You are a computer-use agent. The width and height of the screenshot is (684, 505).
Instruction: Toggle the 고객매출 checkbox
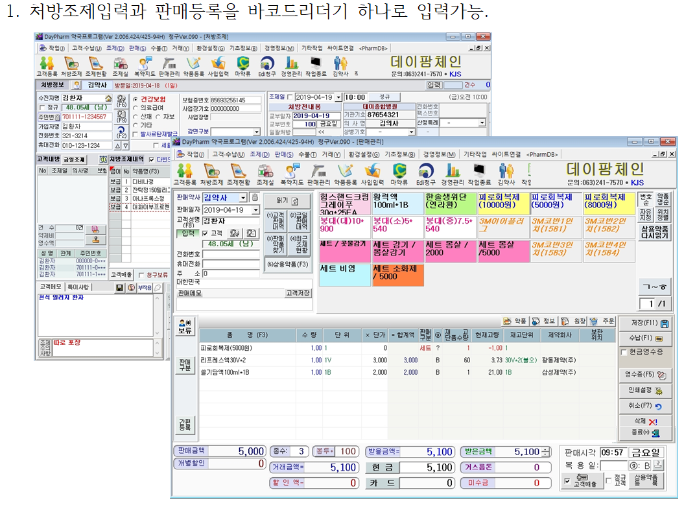568,482
